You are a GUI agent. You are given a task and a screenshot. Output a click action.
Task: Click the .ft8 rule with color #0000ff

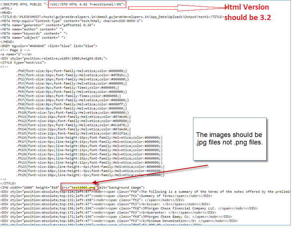(72, 104)
